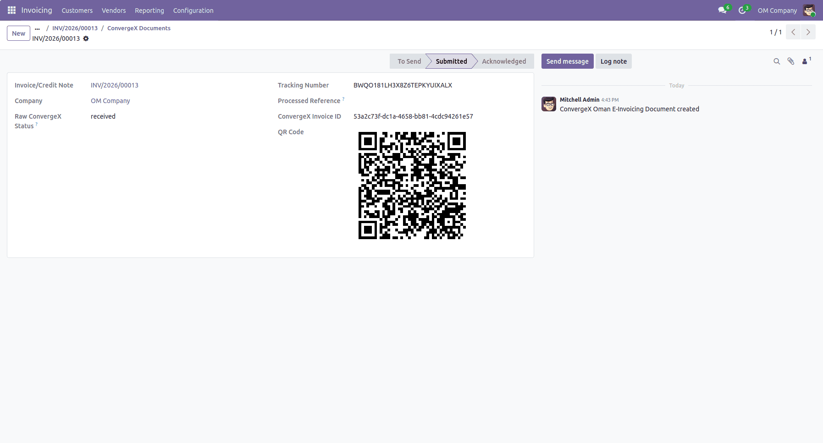This screenshot has height=443, width=823.
Task: Go to the next record arrow
Action: point(808,32)
